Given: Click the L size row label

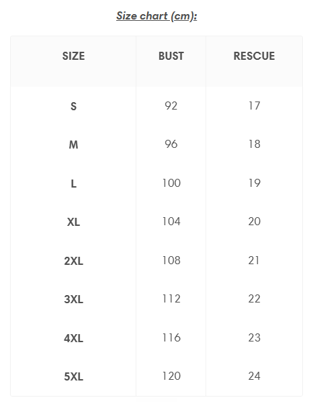Looking at the screenshot, I should [x=73, y=184].
